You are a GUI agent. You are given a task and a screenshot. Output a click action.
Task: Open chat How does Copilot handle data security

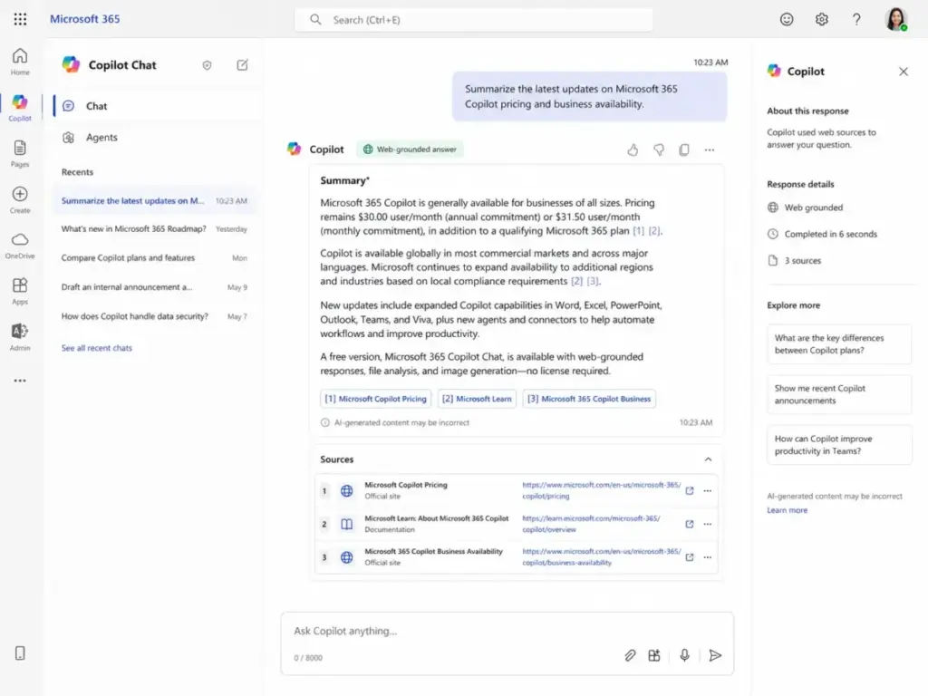coord(154,316)
